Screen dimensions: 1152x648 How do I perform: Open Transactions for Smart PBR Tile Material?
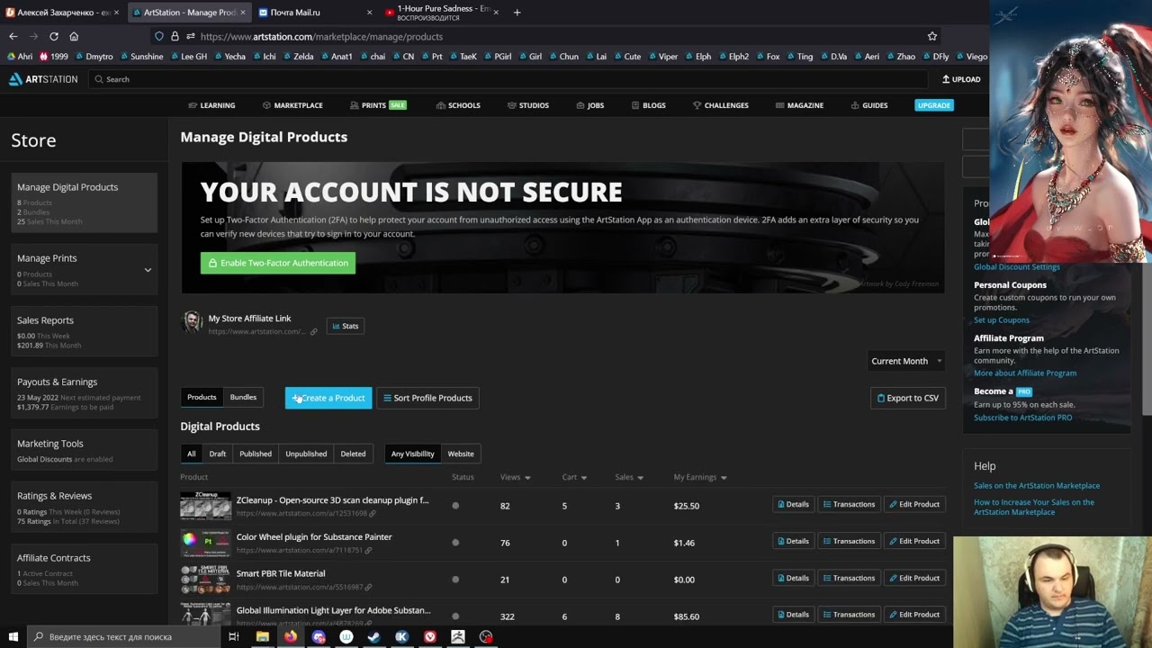tap(849, 578)
